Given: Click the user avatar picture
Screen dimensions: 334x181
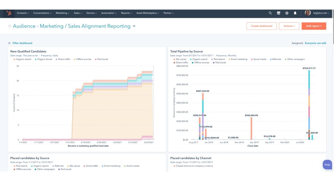Looking at the screenshot, I should (308, 13).
